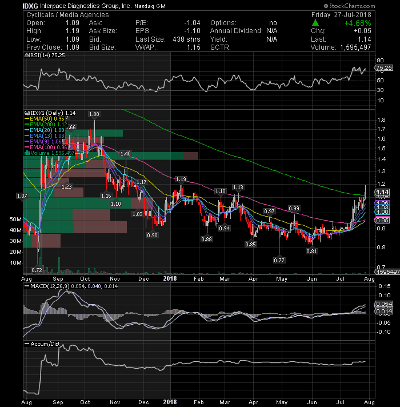Viewport: 400px width, 407px height.
Task: Click the Chg: +0.05 value
Action: (362, 31)
